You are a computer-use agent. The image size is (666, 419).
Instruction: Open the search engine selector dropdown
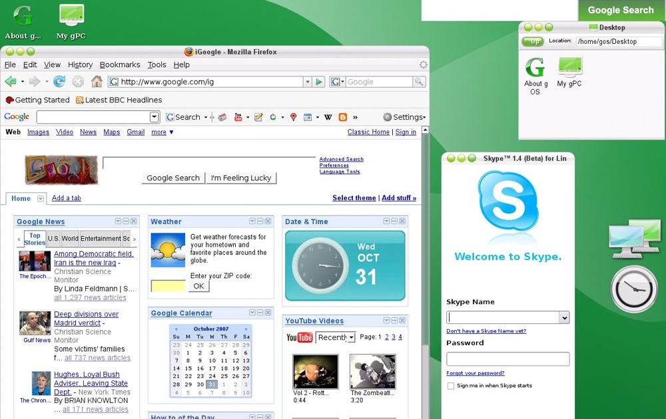337,82
